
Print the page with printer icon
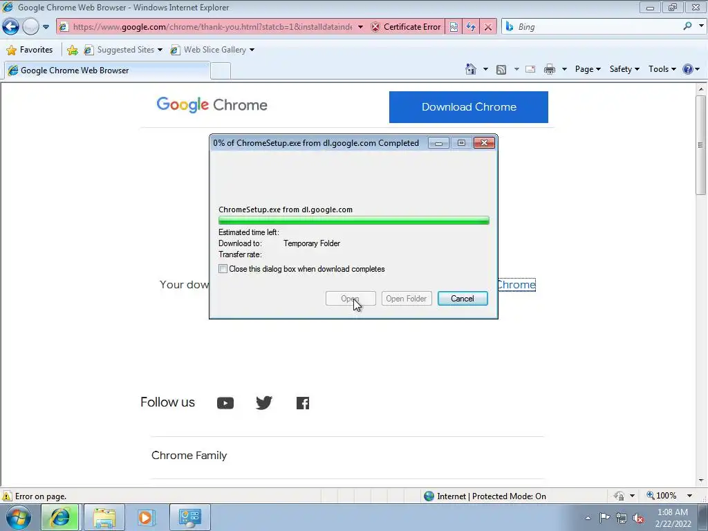point(550,69)
